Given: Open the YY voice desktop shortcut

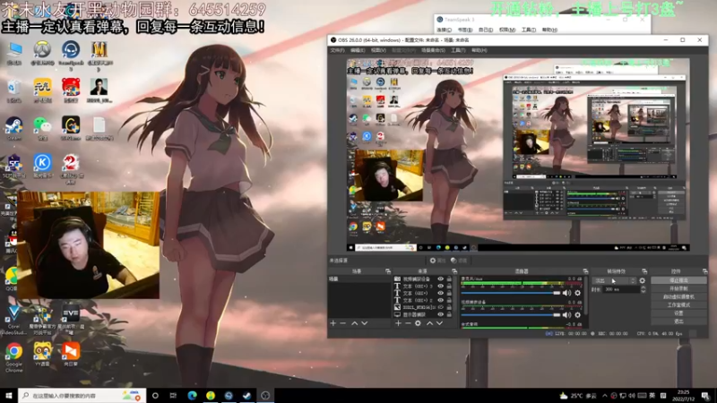Looking at the screenshot, I should [x=42, y=355].
